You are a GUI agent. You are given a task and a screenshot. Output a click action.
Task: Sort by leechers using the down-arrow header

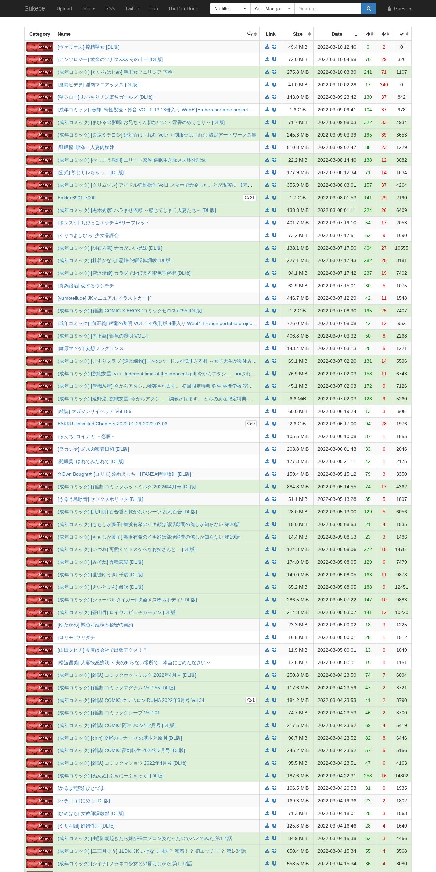(x=384, y=34)
